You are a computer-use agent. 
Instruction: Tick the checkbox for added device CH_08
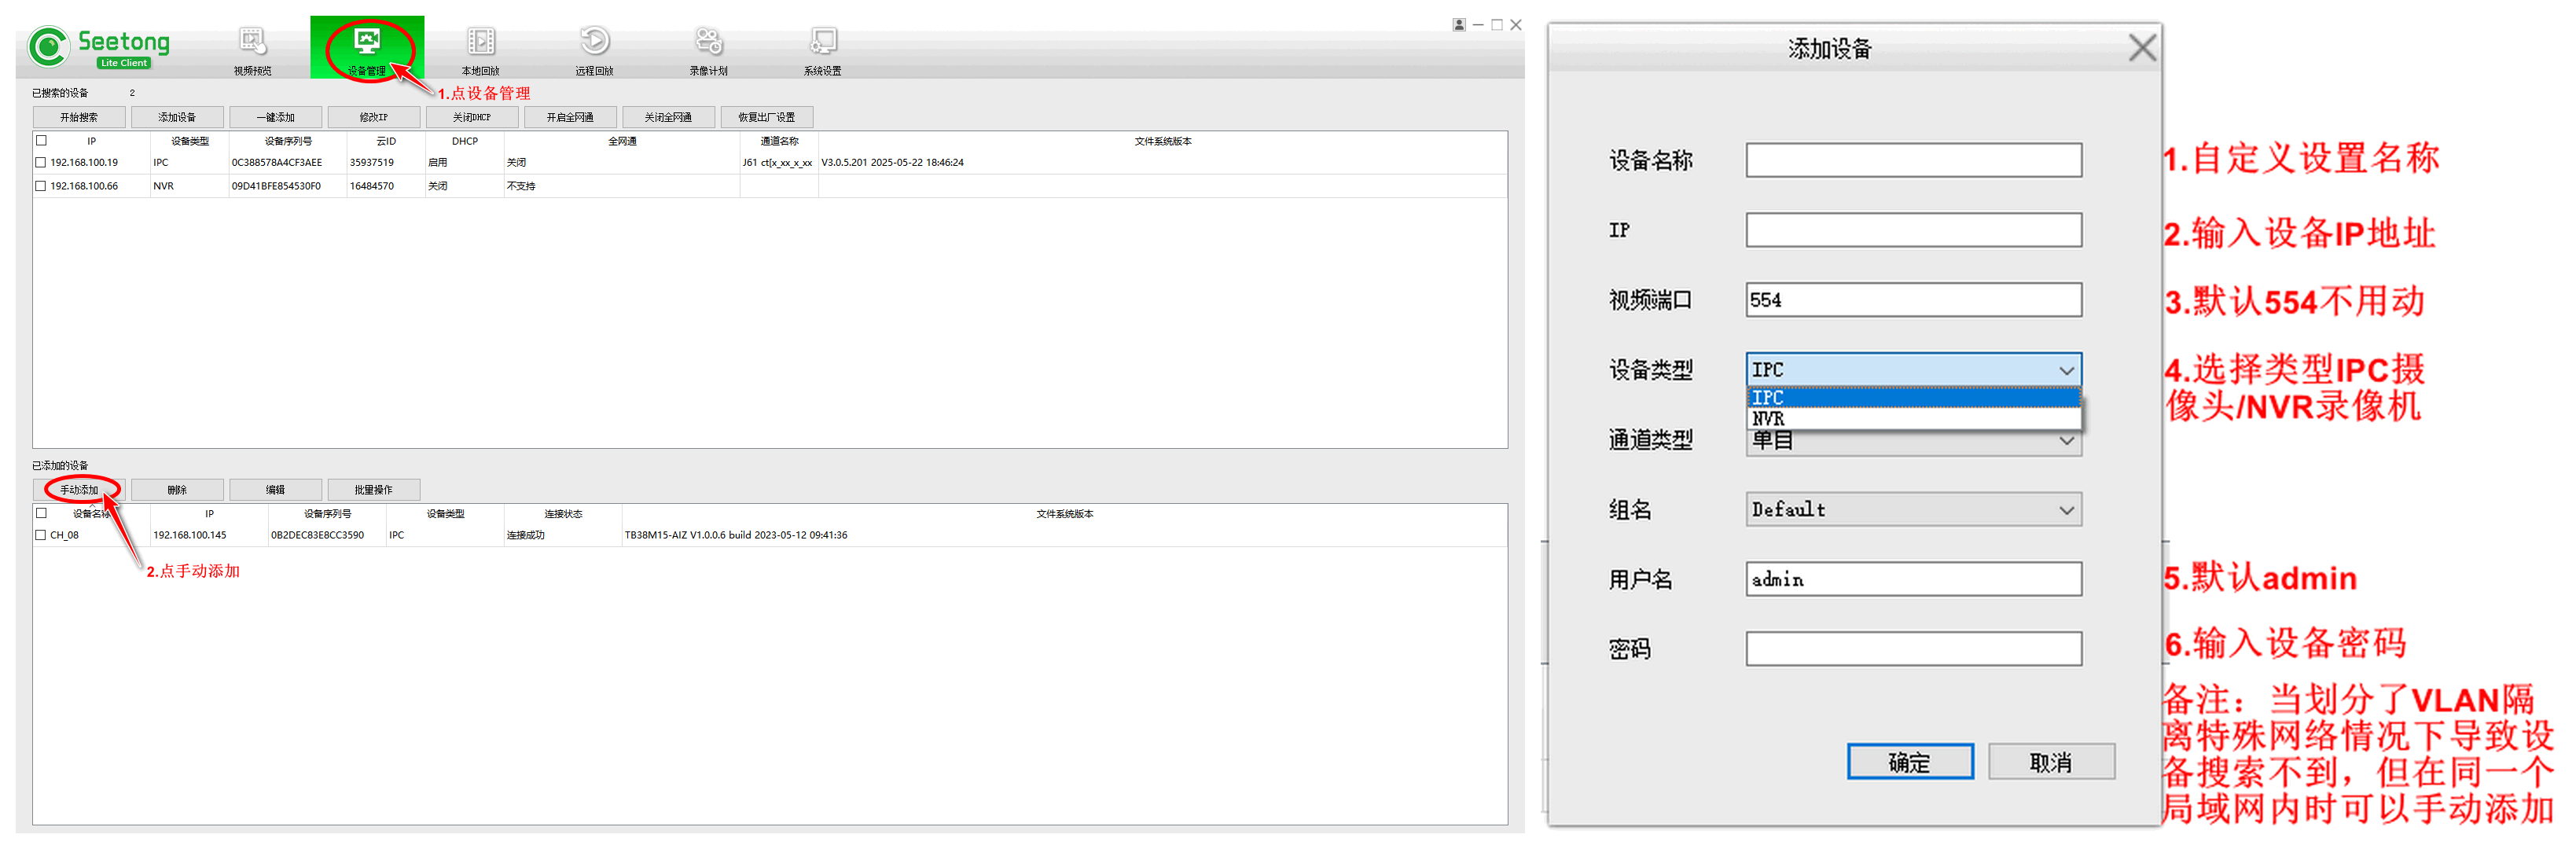(41, 535)
